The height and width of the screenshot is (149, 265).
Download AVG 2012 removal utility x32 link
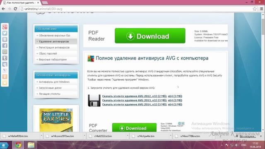coord(134,96)
